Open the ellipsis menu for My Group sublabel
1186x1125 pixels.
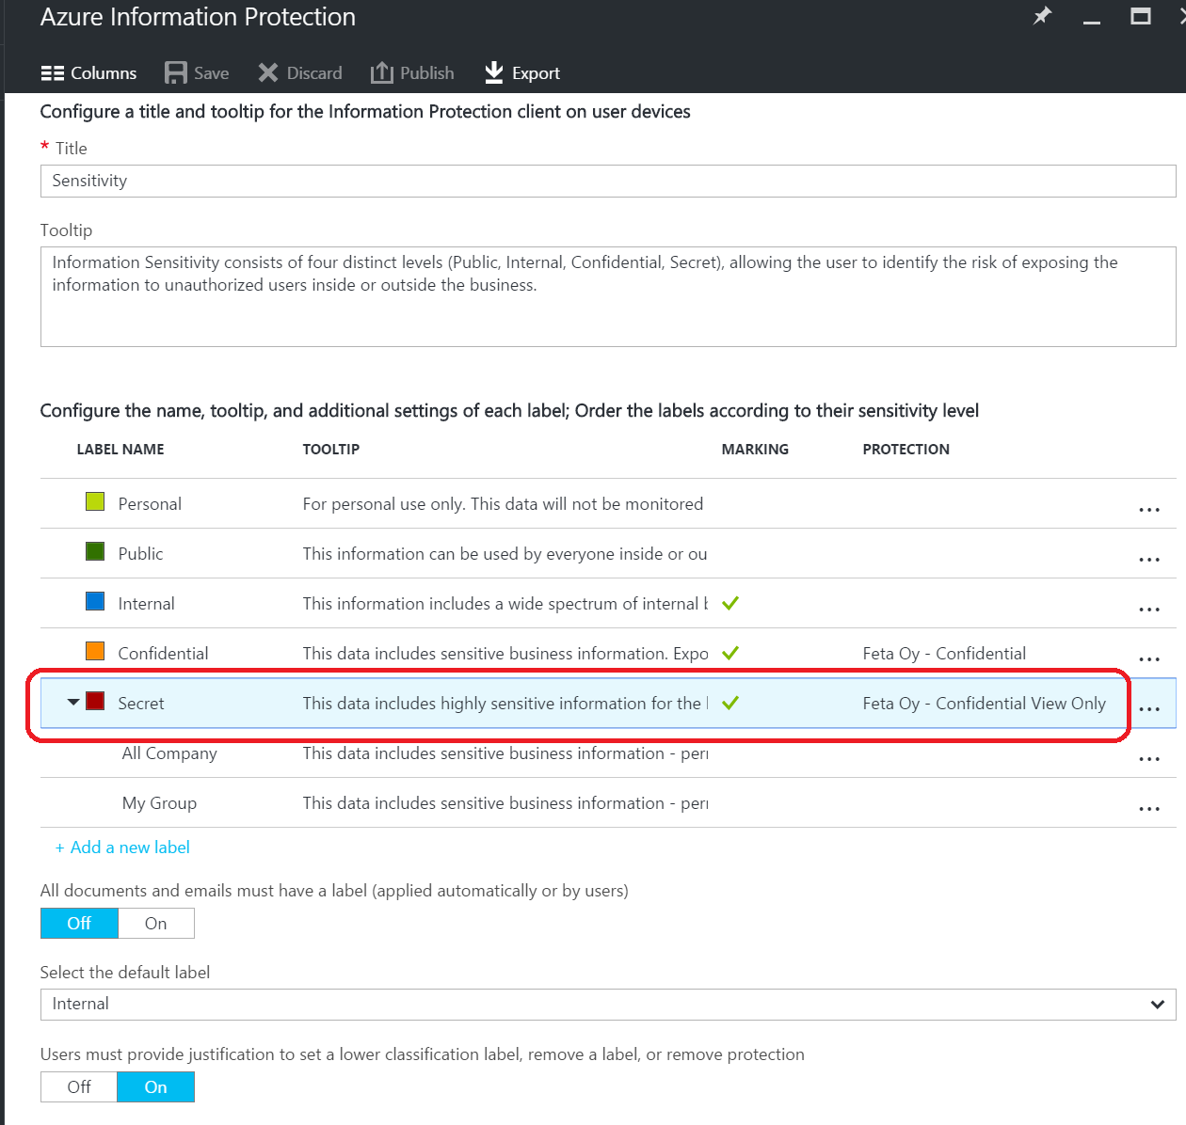[1149, 808]
